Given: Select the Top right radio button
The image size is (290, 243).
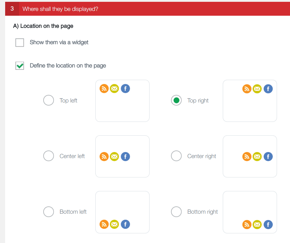Looking at the screenshot, I should pyautogui.click(x=176, y=100).
